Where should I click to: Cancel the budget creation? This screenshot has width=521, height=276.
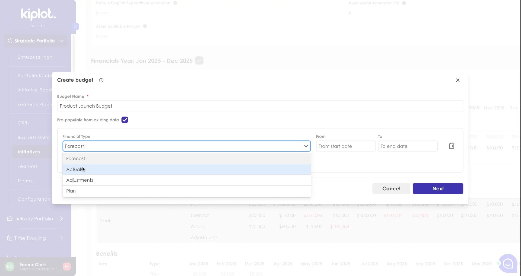(391, 189)
